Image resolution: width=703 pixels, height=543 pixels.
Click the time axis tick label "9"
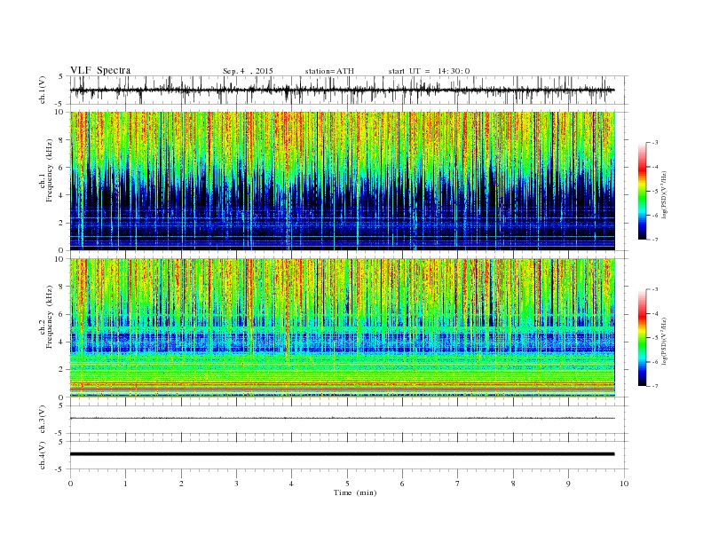[568, 484]
